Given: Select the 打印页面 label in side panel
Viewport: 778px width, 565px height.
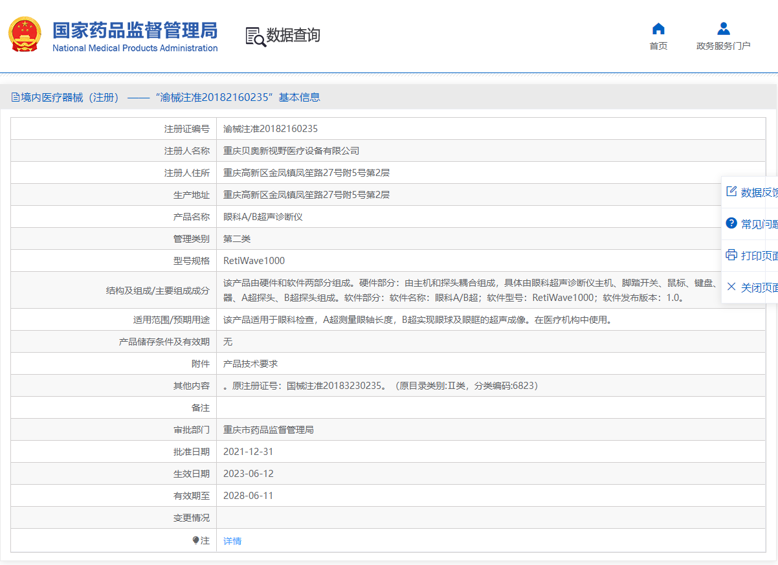Looking at the screenshot, I should [759, 256].
